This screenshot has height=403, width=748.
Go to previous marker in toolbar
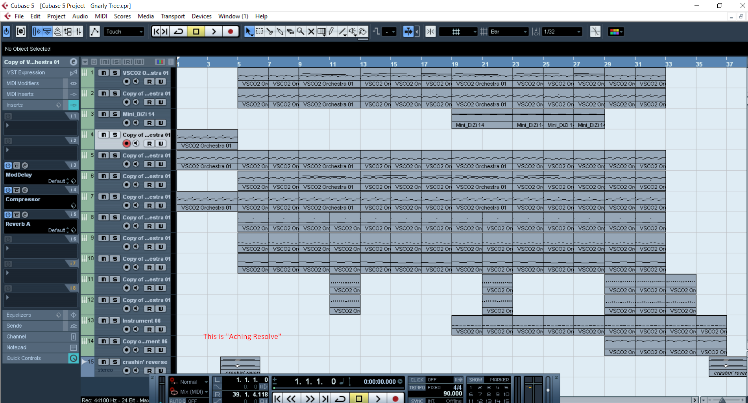click(156, 31)
